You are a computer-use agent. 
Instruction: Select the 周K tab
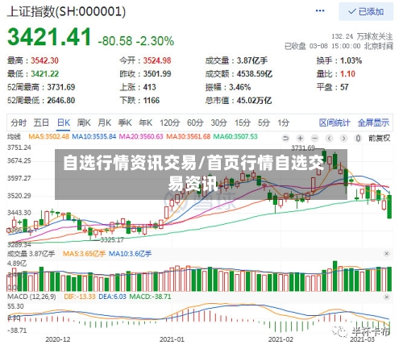84,123
